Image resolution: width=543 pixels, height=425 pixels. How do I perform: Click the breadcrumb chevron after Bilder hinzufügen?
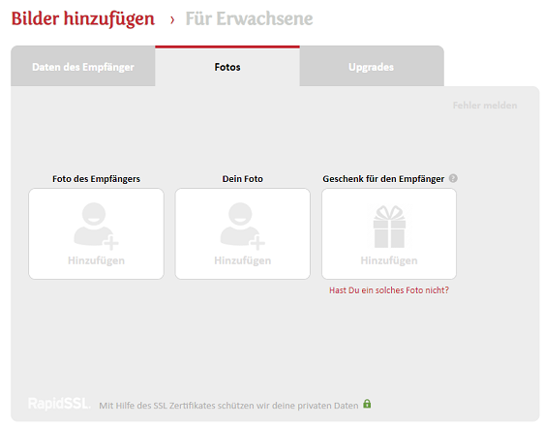(172, 20)
